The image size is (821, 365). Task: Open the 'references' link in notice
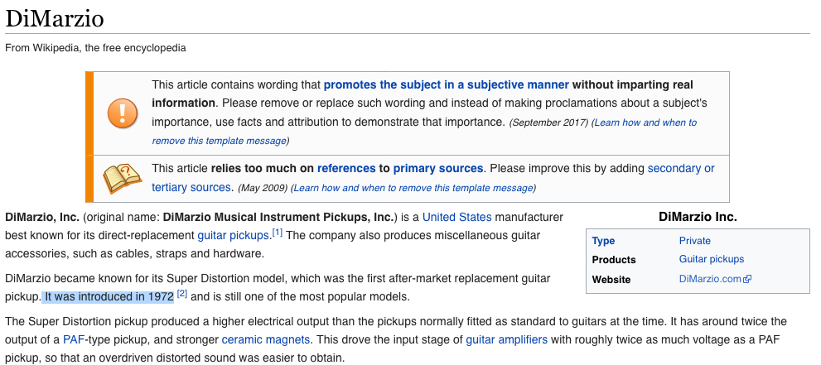(346, 168)
